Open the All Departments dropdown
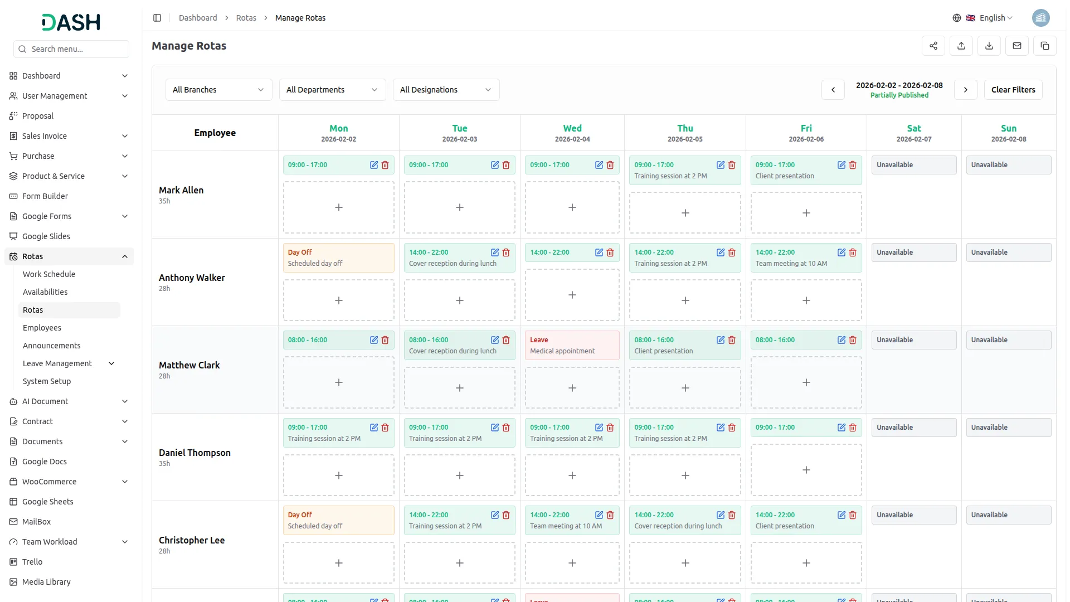Image resolution: width=1070 pixels, height=602 pixels. click(332, 90)
